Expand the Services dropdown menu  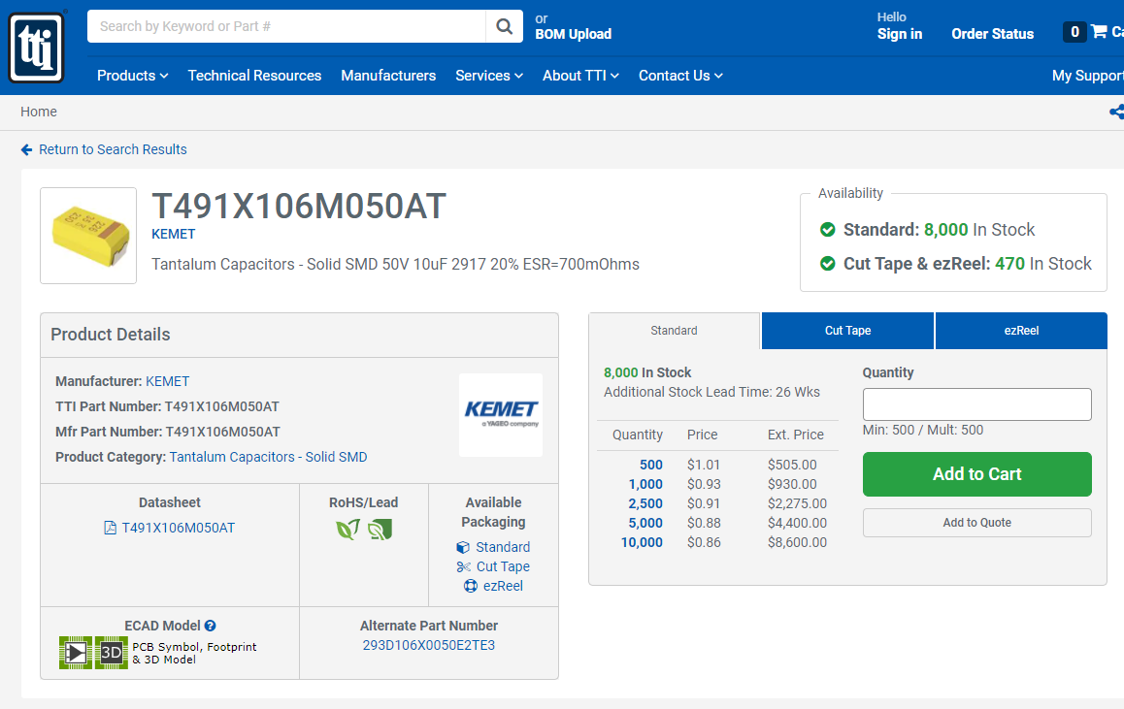(x=489, y=76)
